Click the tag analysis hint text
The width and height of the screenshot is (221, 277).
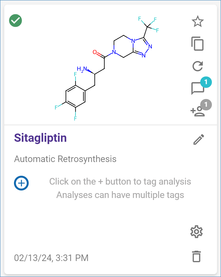coord(120,188)
